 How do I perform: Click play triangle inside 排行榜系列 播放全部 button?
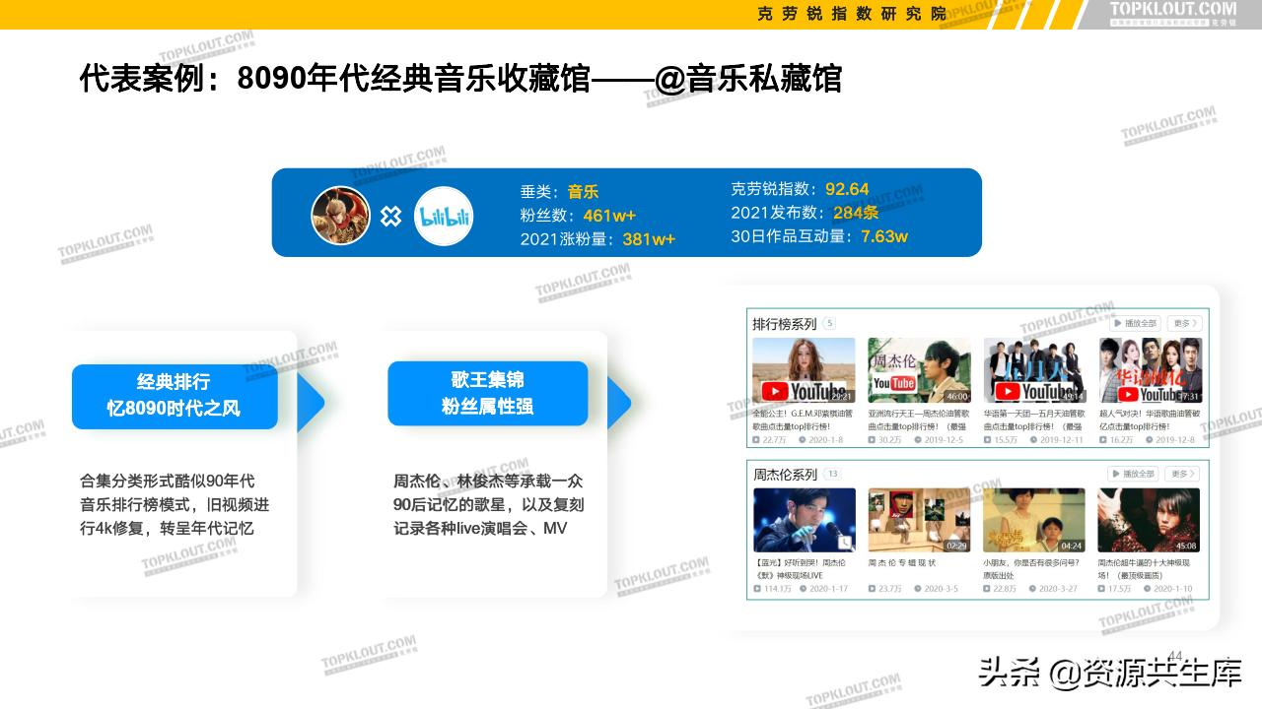tap(1117, 322)
